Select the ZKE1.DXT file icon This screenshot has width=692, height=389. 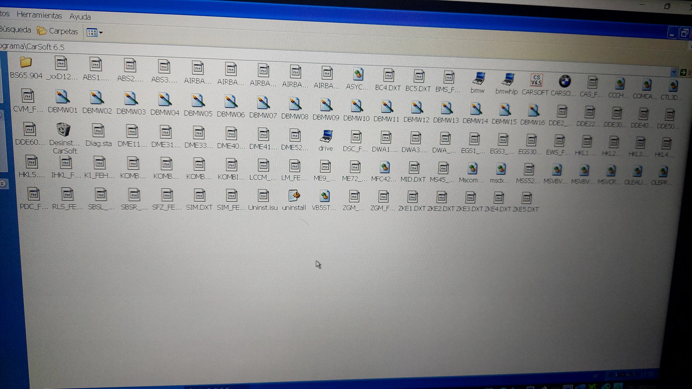pos(412,197)
